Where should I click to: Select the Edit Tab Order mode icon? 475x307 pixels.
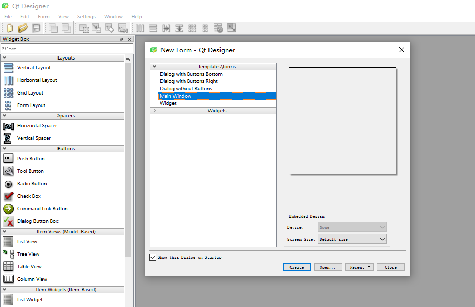pos(122,28)
